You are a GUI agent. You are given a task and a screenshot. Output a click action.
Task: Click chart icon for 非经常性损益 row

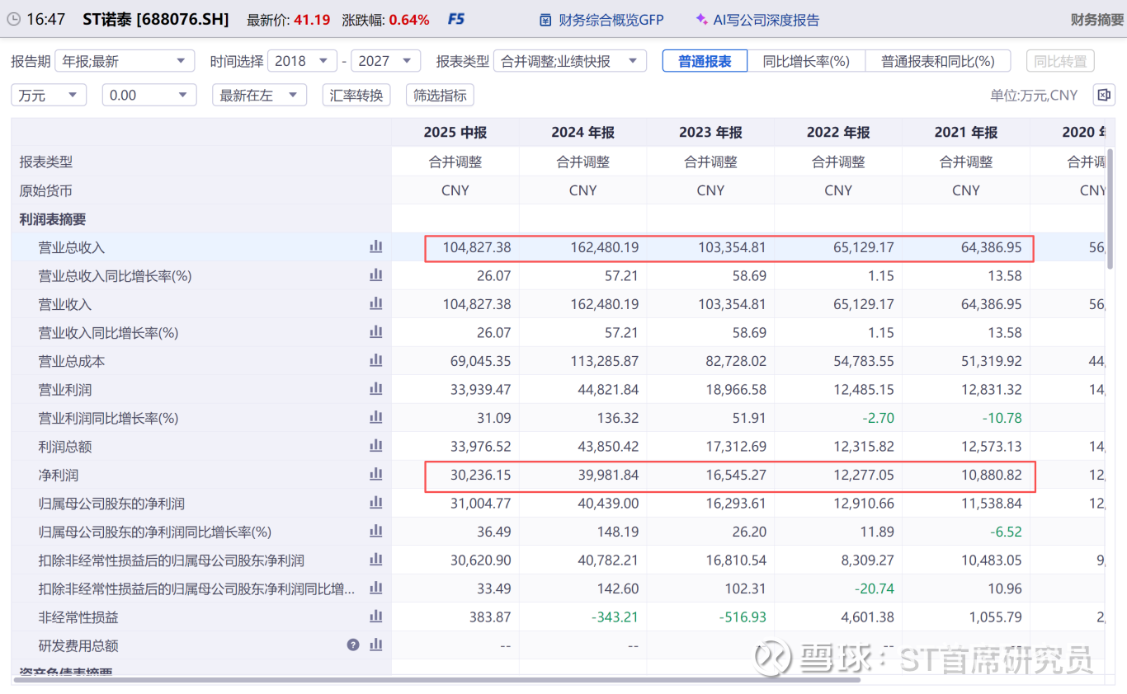coord(375,617)
